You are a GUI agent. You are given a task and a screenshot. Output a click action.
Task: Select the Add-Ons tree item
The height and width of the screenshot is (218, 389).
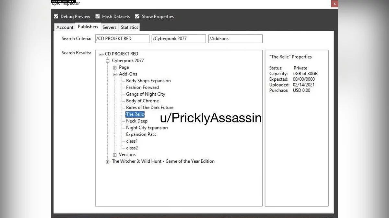point(128,74)
